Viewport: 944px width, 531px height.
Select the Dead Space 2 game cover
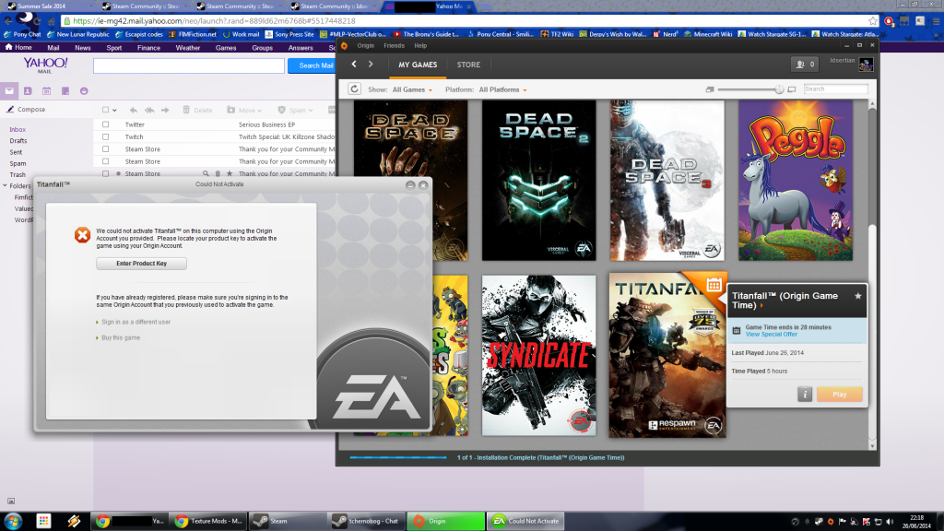coord(538,181)
